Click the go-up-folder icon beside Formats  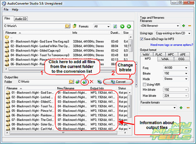pos(74,26)
